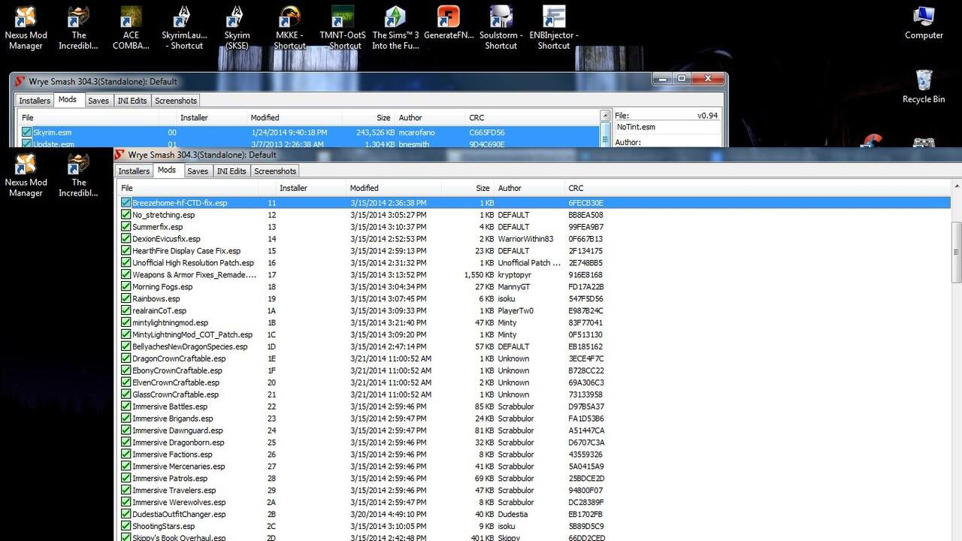Click the Wrye Smash logo in the front window's title bar

[119, 155]
